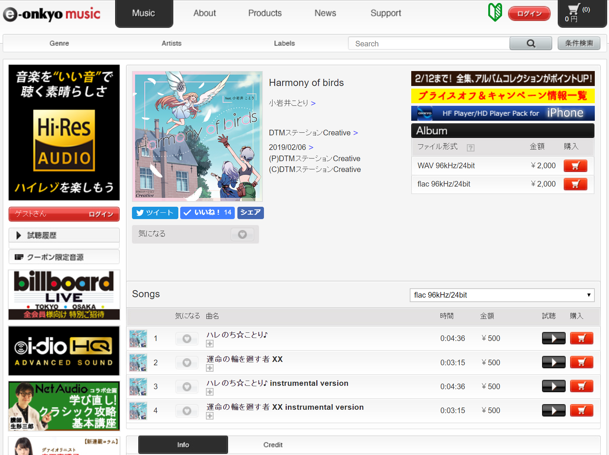609x455 pixels.
Task: Click the sidebar ゲストさん ログイン button
Action: pyautogui.click(x=64, y=214)
